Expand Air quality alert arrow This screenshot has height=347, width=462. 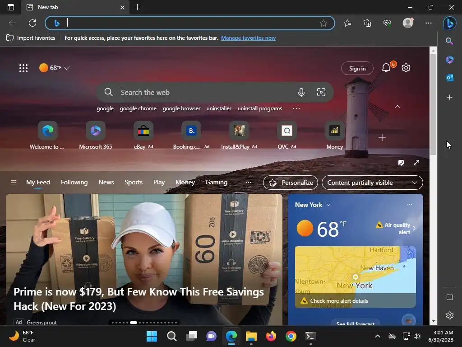(x=414, y=228)
